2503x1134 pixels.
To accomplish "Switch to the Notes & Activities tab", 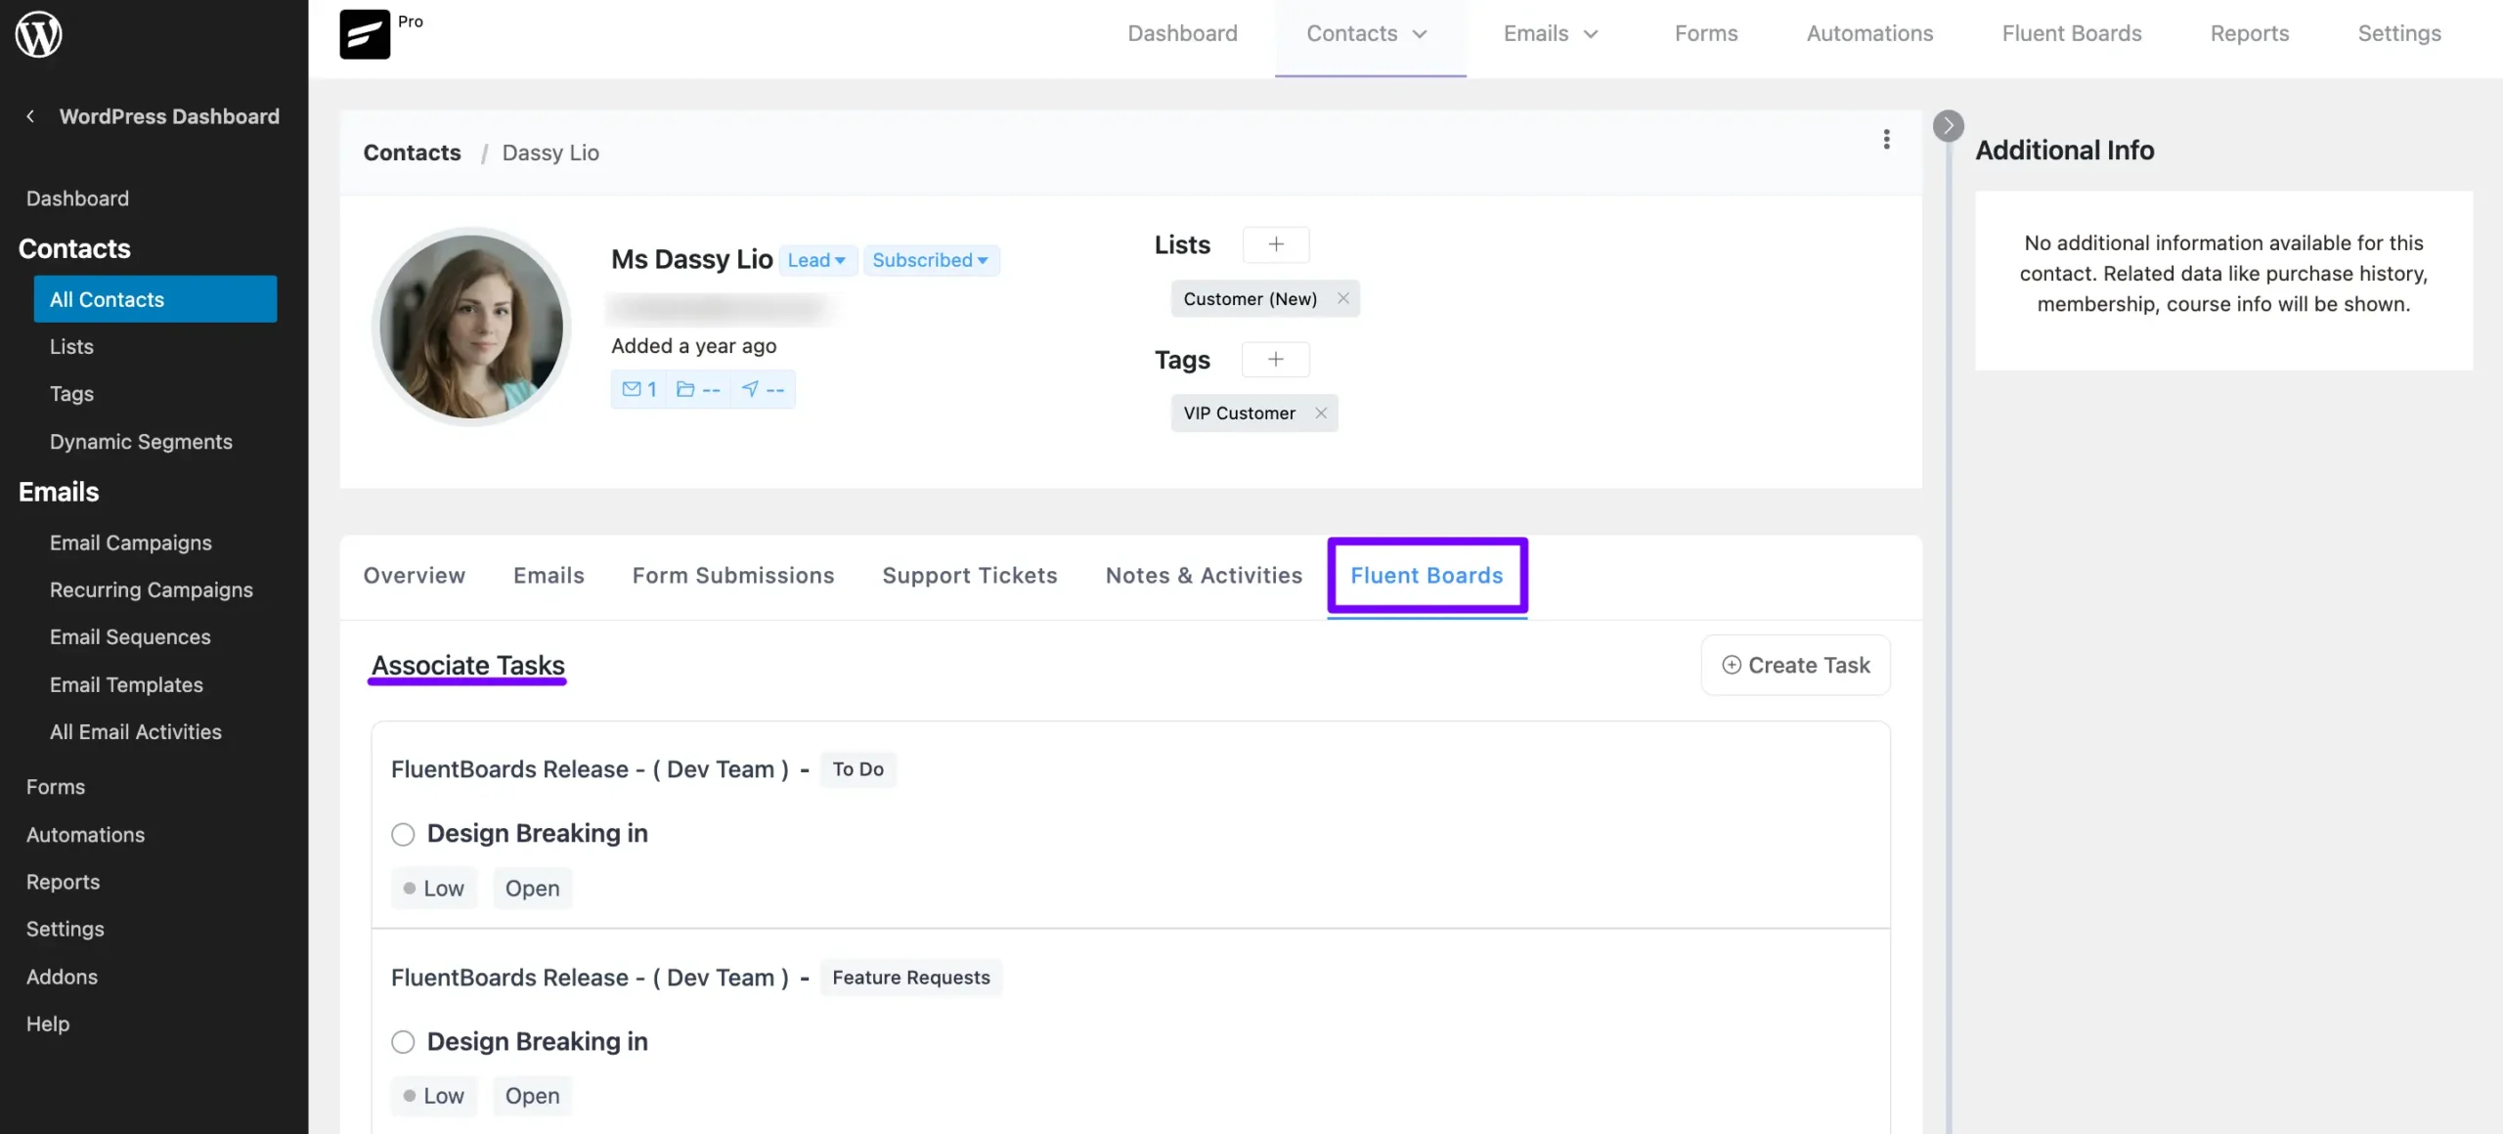I will point(1204,576).
